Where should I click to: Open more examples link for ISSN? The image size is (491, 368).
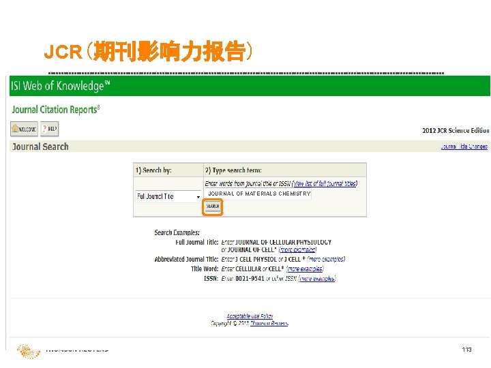pos(318,279)
